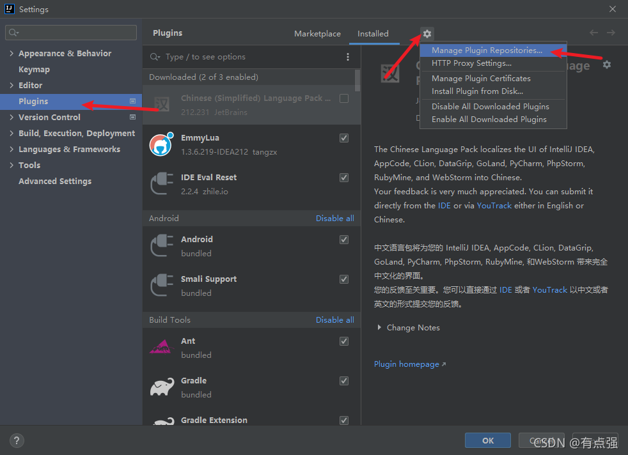Open the YouTrack link in Chinese description

point(549,290)
